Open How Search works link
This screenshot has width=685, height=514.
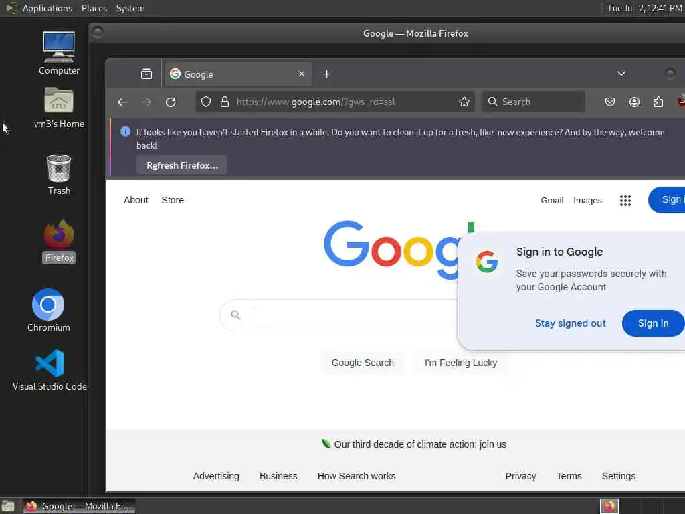pyautogui.click(x=356, y=476)
